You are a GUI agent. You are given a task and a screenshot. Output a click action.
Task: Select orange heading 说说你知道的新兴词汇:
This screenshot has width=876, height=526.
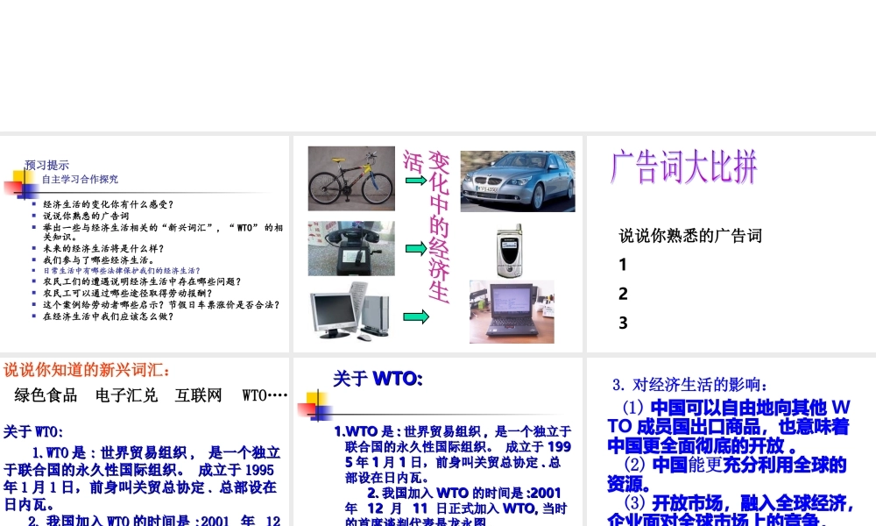[x=87, y=369]
